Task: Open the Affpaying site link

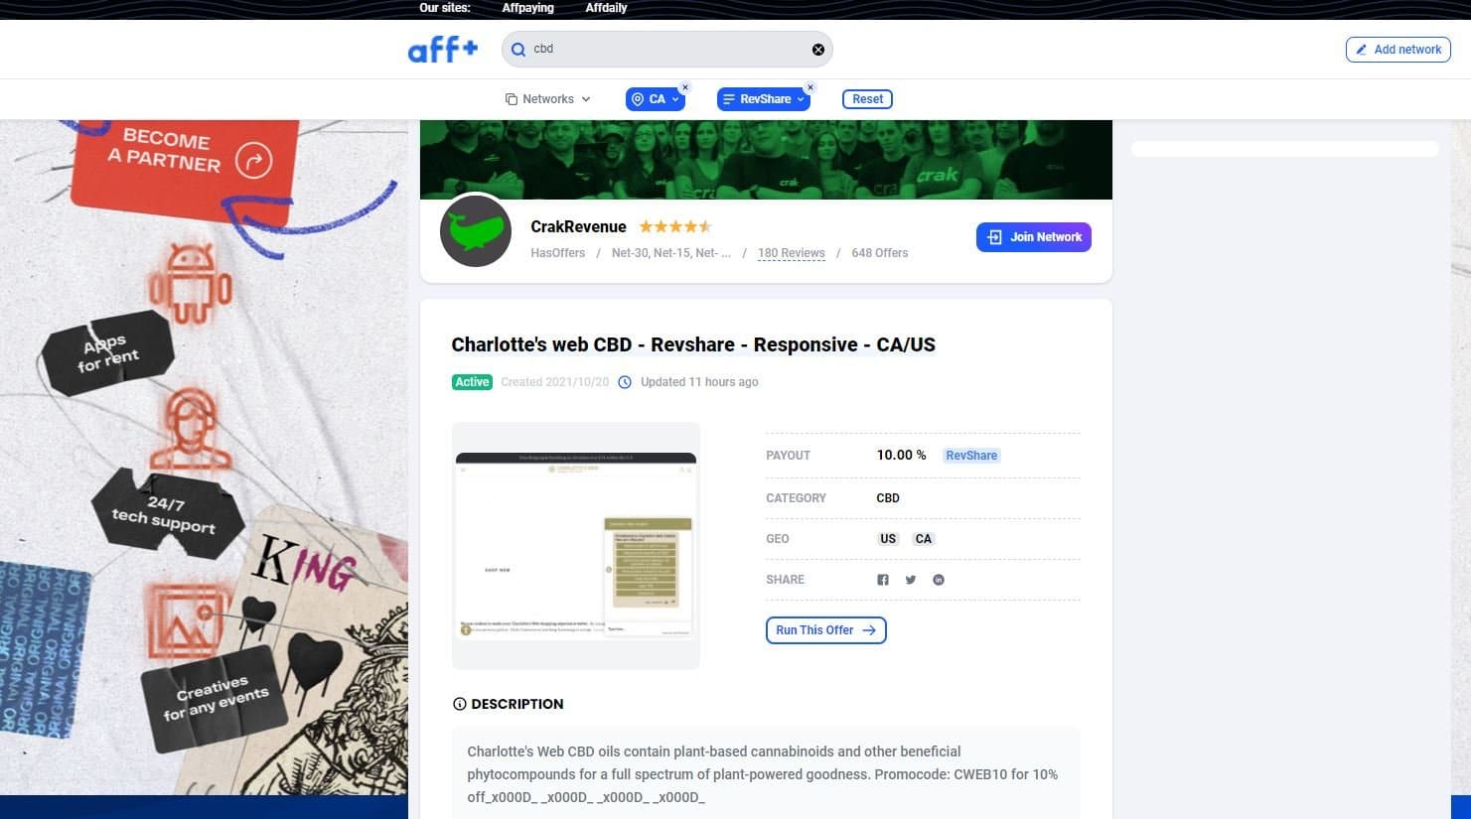Action: click(x=527, y=8)
